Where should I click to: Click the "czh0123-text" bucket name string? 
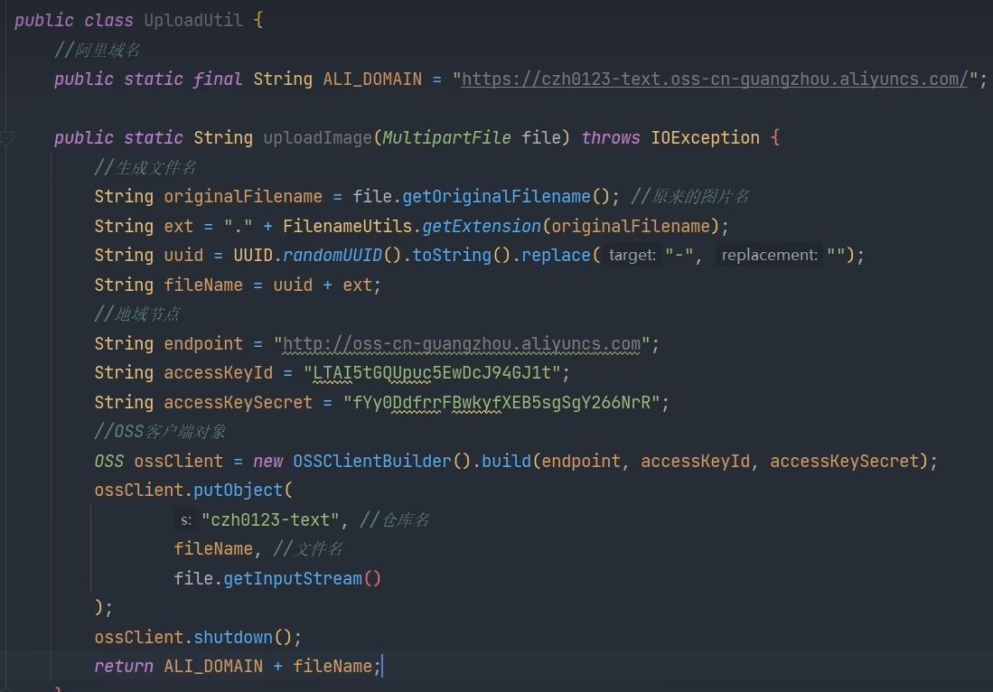pos(270,519)
